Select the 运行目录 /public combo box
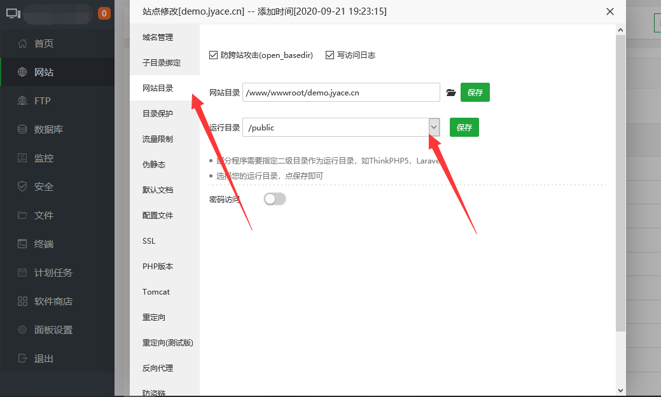This screenshot has width=661, height=397. 341,127
